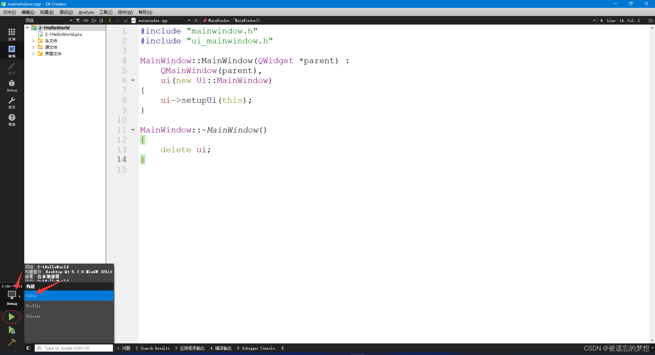Toggle the file writable lock icon

126,20
